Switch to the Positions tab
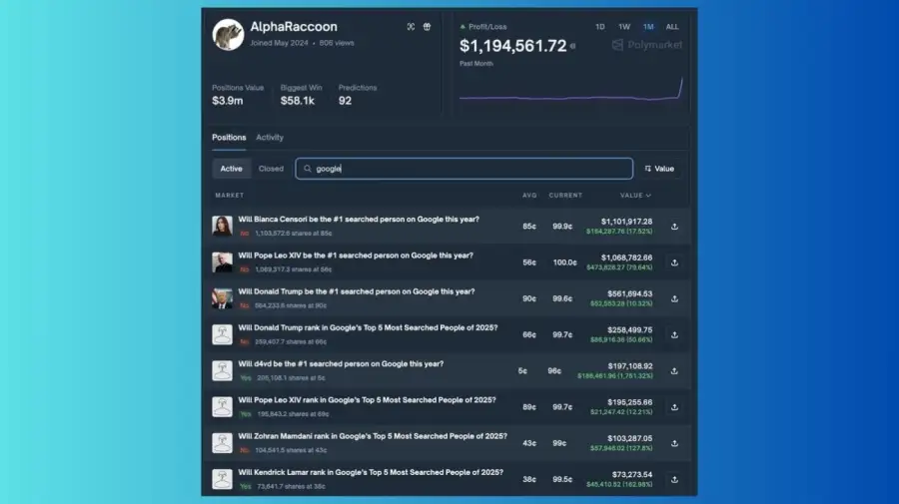899x504 pixels. [229, 138]
